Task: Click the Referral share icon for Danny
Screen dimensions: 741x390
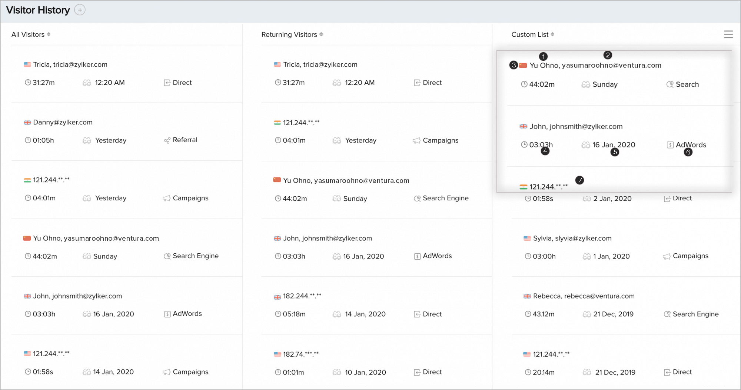Action: click(167, 140)
